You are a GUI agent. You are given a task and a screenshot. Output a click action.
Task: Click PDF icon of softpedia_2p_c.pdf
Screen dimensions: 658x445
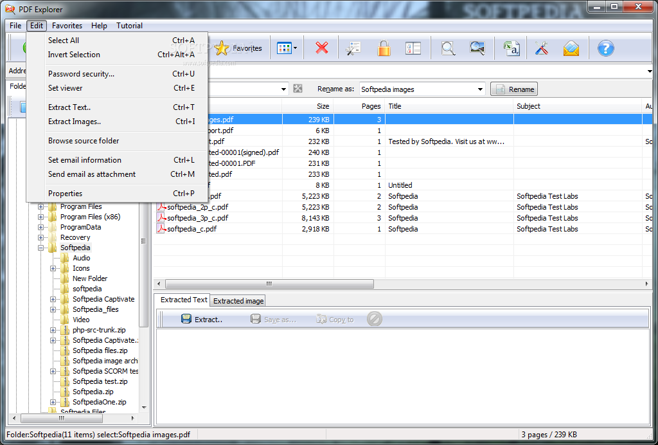click(x=161, y=207)
